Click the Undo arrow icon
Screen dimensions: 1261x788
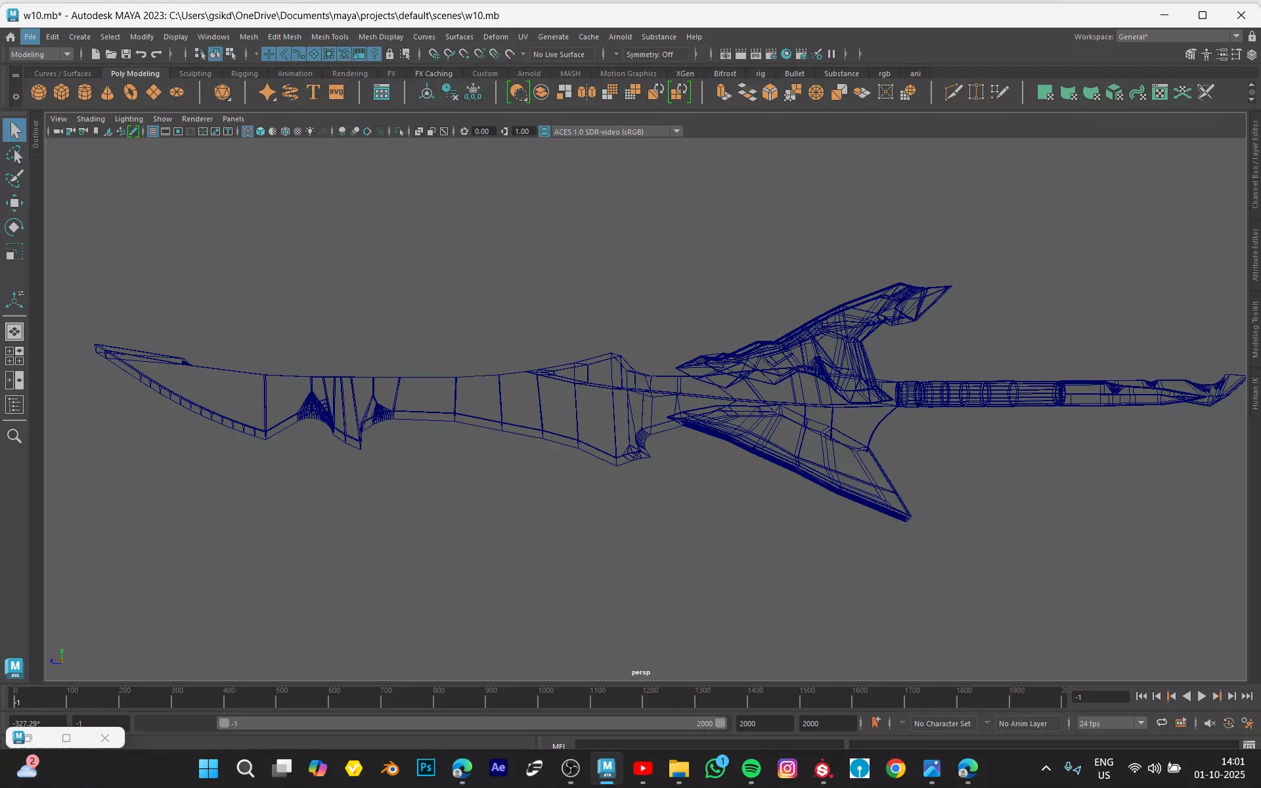click(x=141, y=54)
